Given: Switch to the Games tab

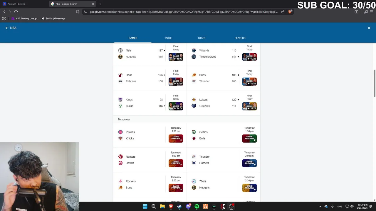Looking at the screenshot, I should pos(133,38).
